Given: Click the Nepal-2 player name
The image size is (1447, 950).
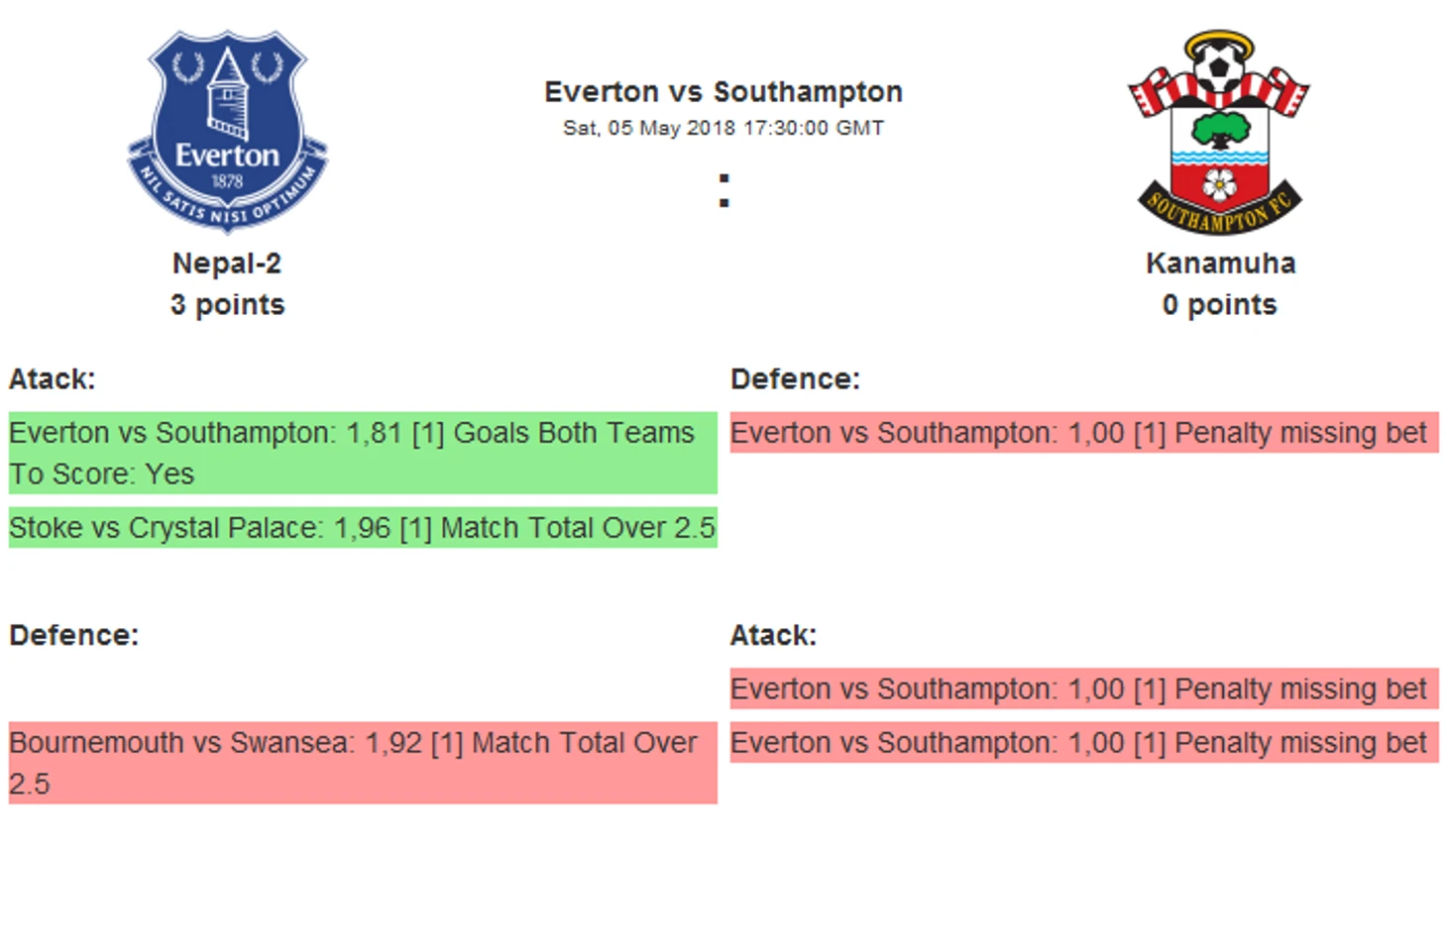Looking at the screenshot, I should [x=227, y=264].
